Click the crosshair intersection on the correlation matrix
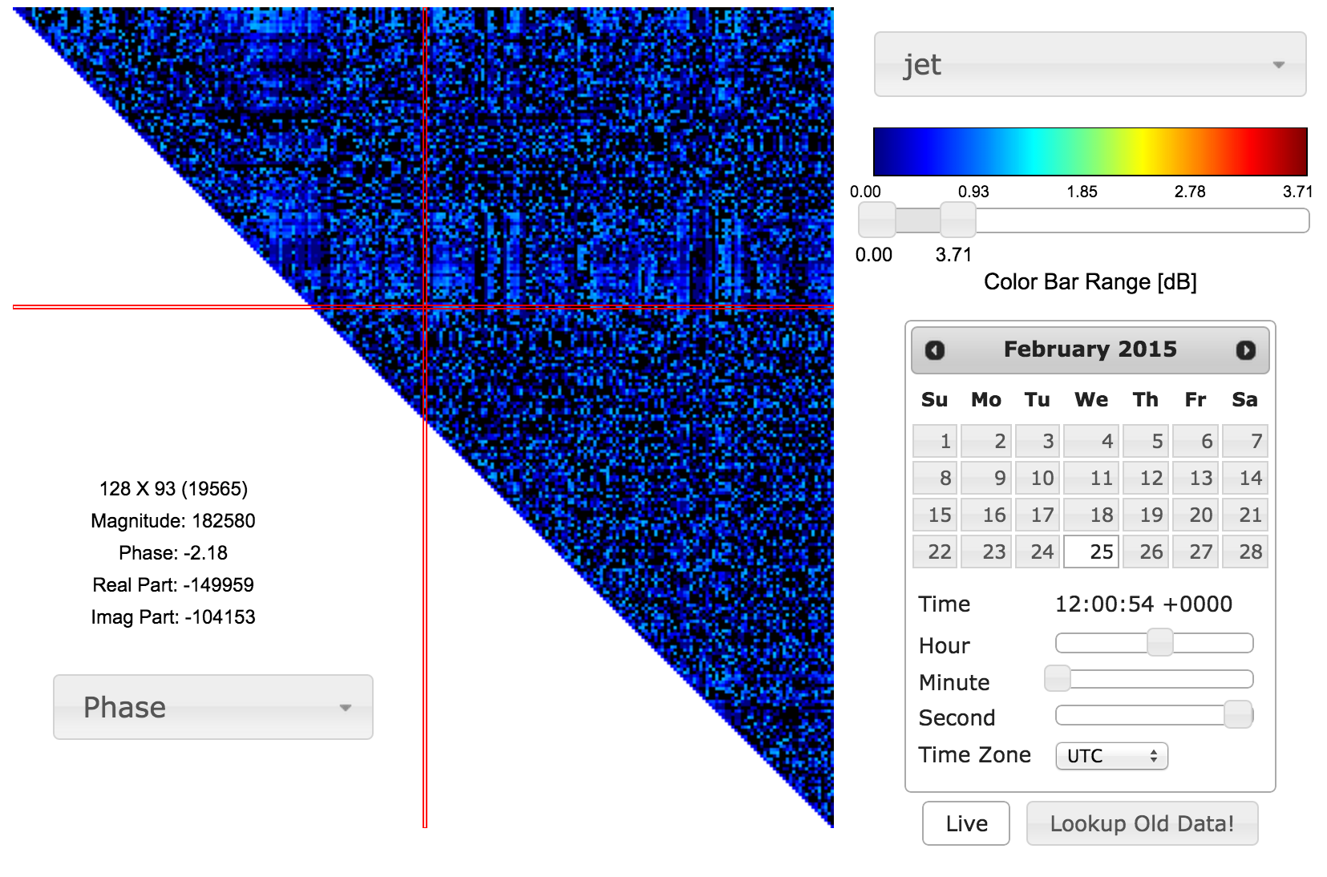The height and width of the screenshot is (877, 1327). pyautogui.click(x=425, y=306)
